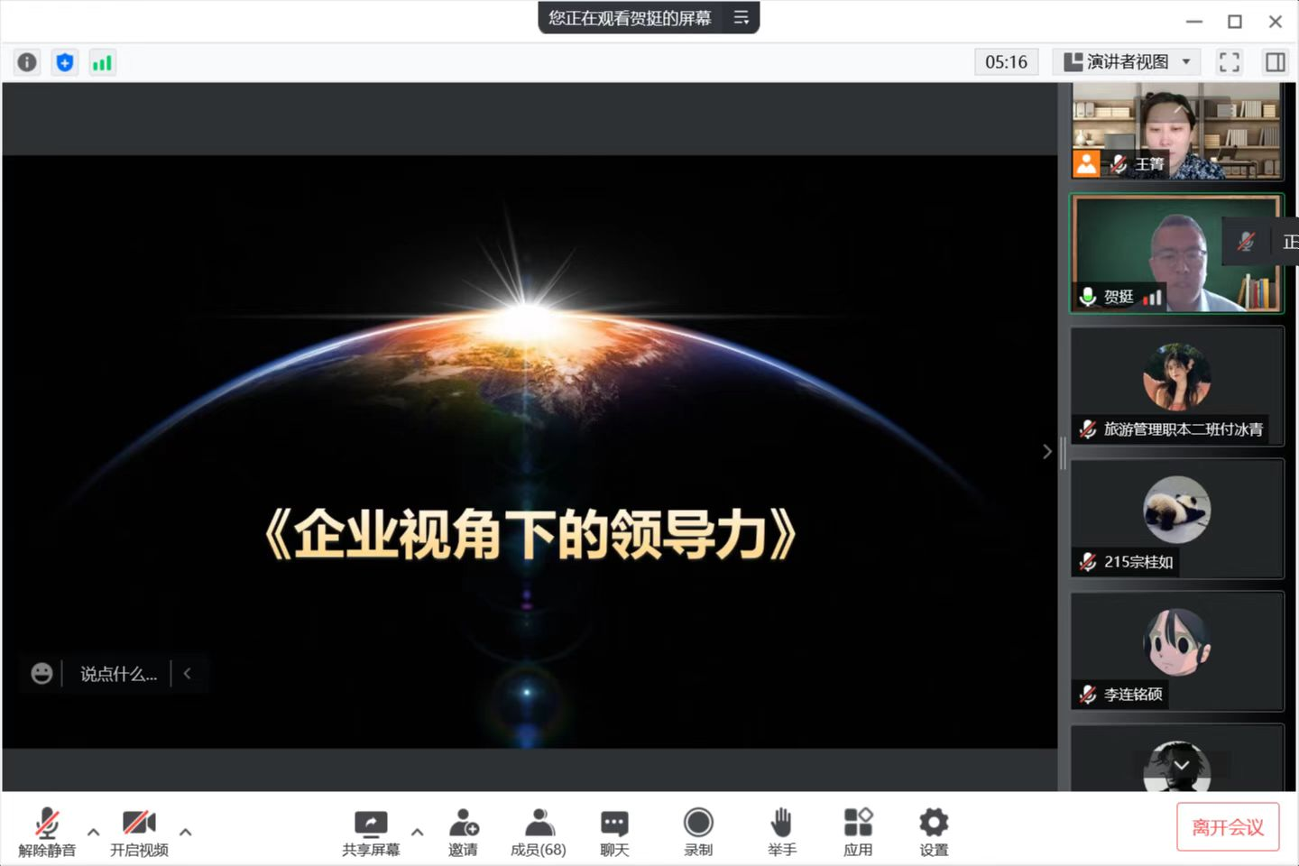Open the emoji reaction smiley icon
The height and width of the screenshot is (866, 1299).
(41, 674)
